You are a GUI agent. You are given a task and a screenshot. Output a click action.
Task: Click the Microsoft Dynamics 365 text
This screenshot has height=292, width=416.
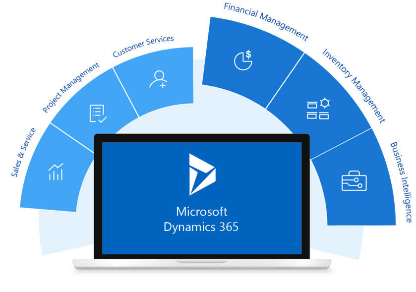point(200,217)
